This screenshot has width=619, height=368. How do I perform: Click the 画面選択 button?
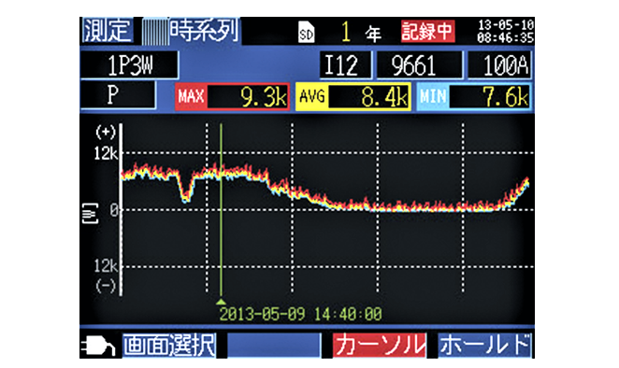pos(169,346)
